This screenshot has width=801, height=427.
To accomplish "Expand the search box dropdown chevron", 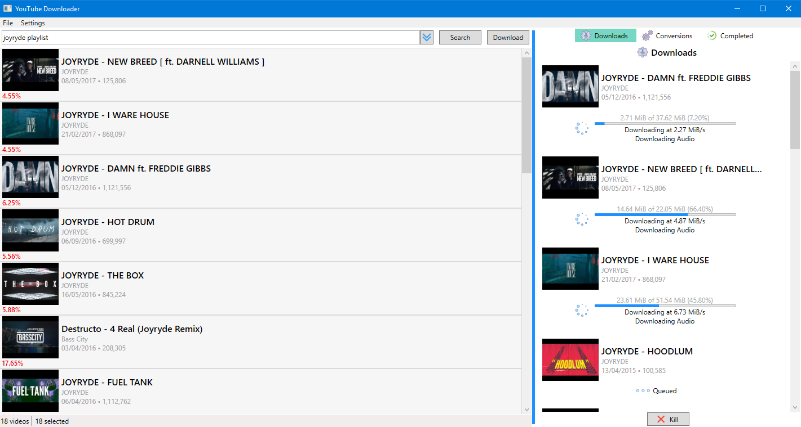I will [427, 37].
